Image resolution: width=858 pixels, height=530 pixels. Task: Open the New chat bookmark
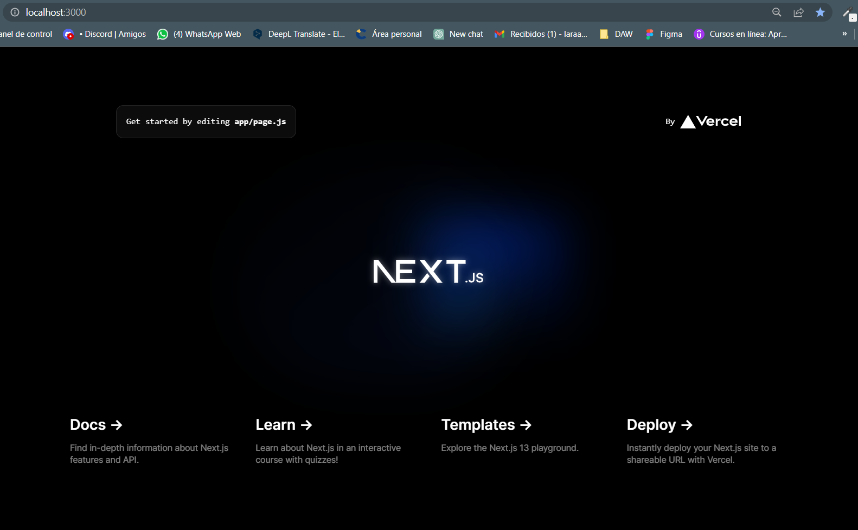pyautogui.click(x=458, y=34)
